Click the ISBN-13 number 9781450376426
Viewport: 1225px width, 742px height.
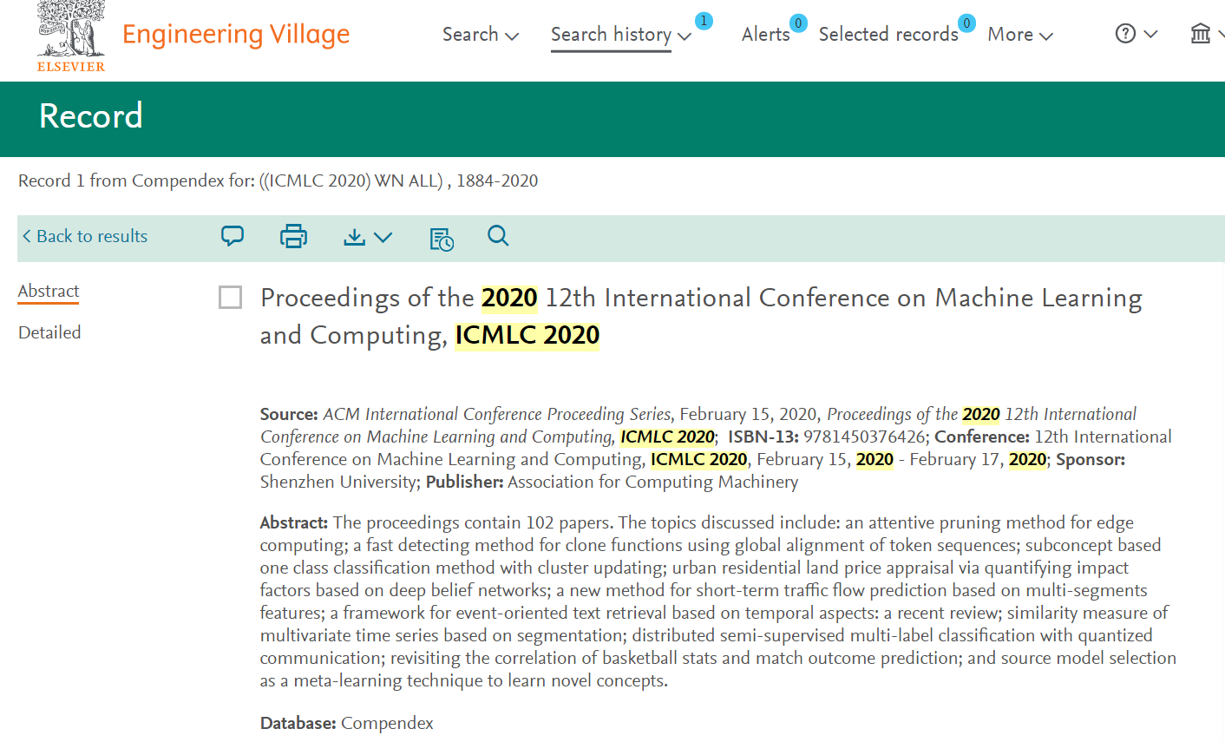(x=864, y=437)
